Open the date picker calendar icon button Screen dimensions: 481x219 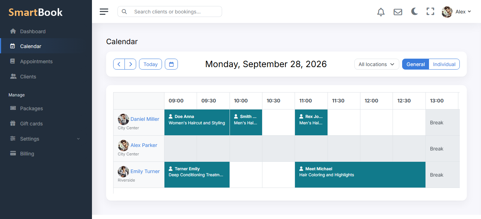coord(172,64)
